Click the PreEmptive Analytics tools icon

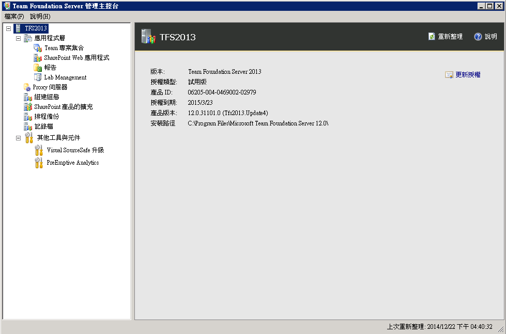(39, 163)
